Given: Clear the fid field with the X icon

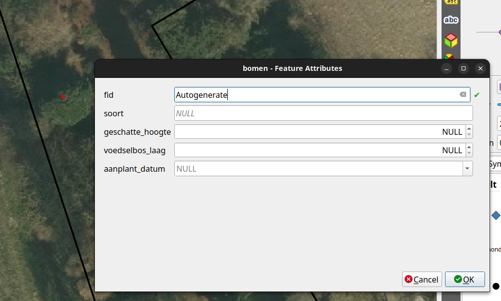Looking at the screenshot, I should pos(463,95).
